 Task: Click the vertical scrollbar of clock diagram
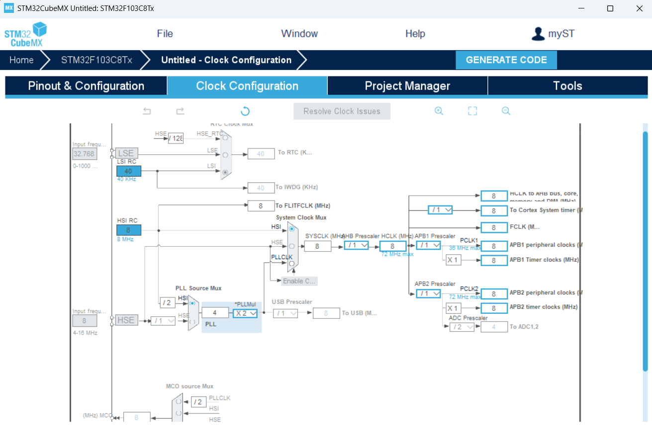(646, 251)
